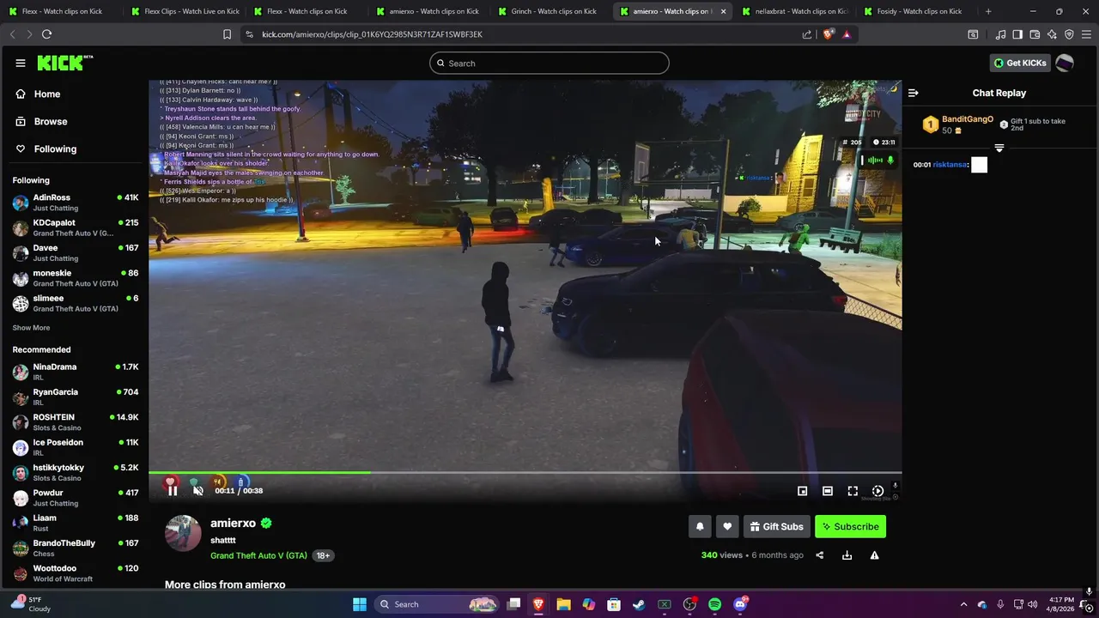Pause the clip video
This screenshot has height=618, width=1099.
[173, 490]
